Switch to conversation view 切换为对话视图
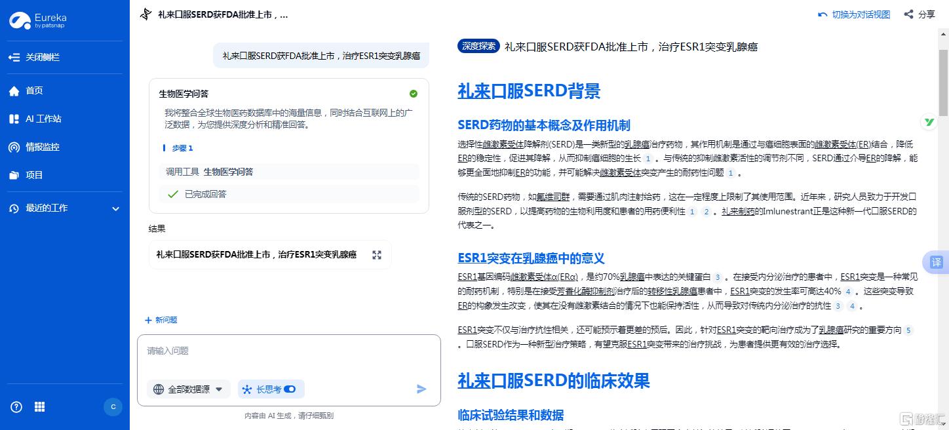This screenshot has height=430, width=949. 854,14
